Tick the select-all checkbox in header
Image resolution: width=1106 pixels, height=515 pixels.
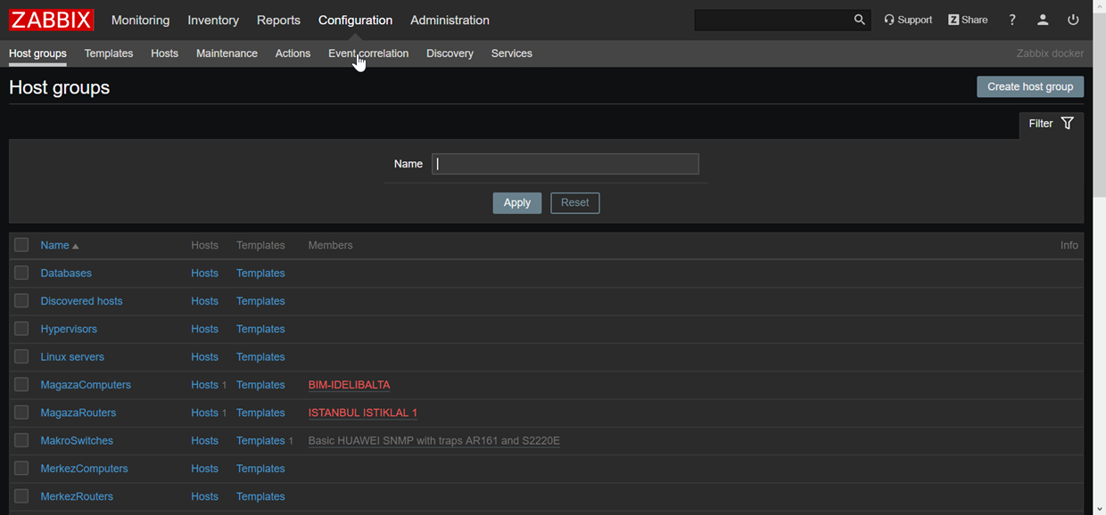click(x=21, y=245)
